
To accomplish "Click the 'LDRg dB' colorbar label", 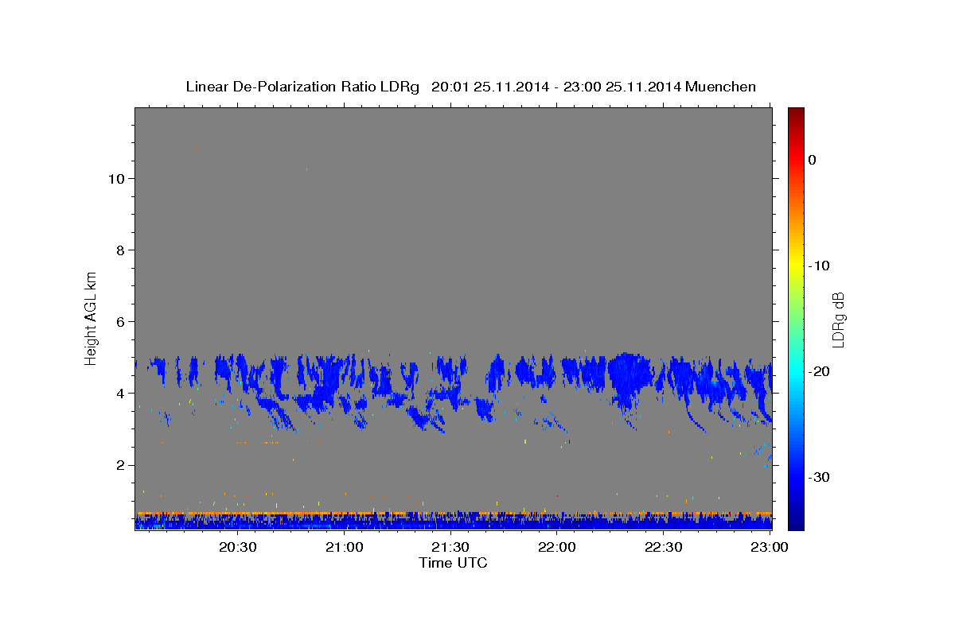I will tap(838, 320).
